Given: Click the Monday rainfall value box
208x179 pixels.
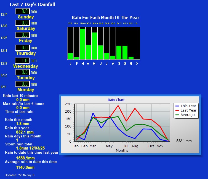Looking at the screenshot, I should click(22, 84).
